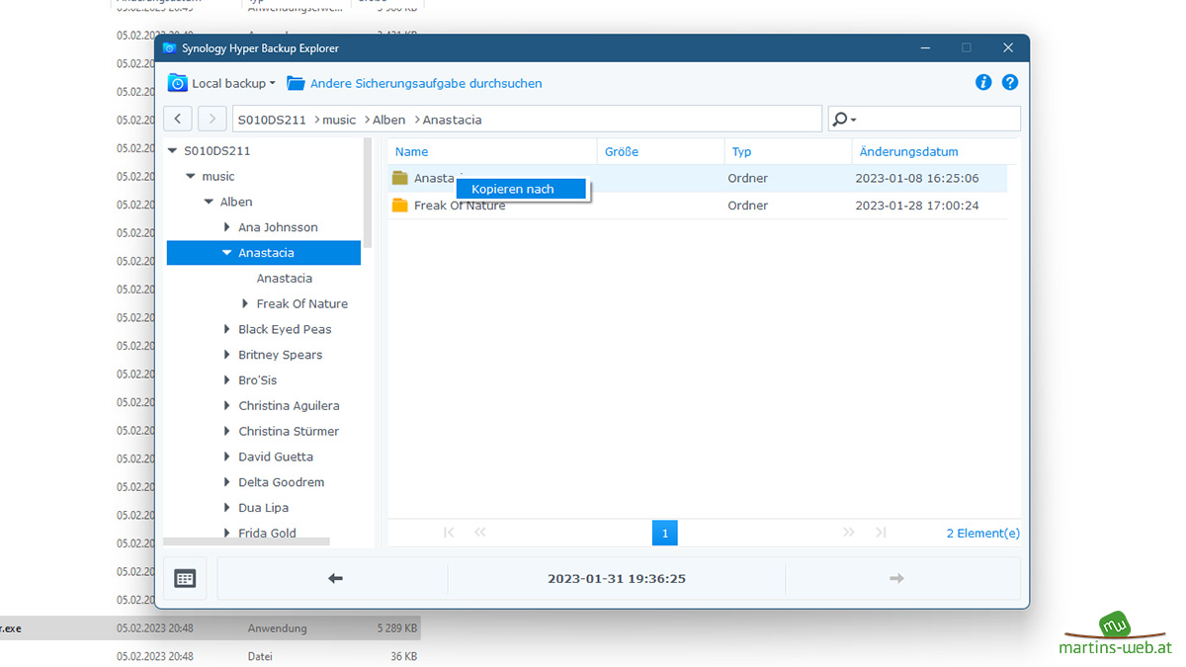
Task: Click the Freak Of Nature folder icon
Action: pyautogui.click(x=400, y=206)
